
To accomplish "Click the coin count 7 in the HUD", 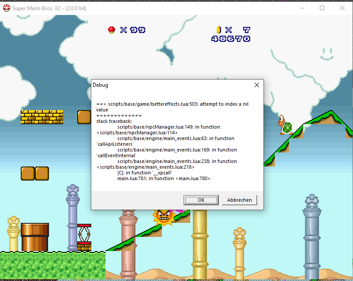I will coord(247,30).
